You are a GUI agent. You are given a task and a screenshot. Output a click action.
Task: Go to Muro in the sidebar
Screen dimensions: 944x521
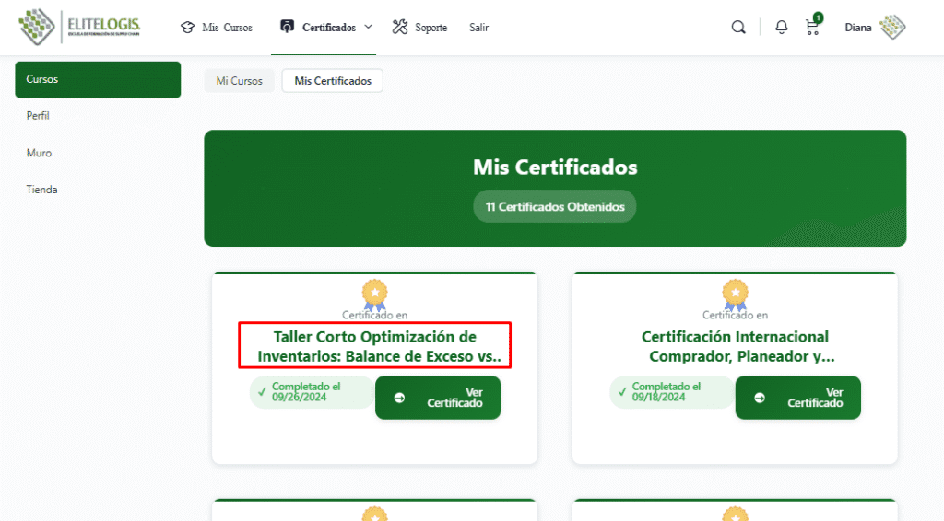[x=40, y=153]
